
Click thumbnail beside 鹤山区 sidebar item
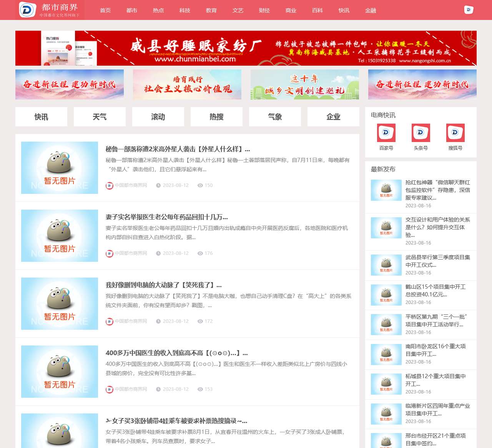386,295
